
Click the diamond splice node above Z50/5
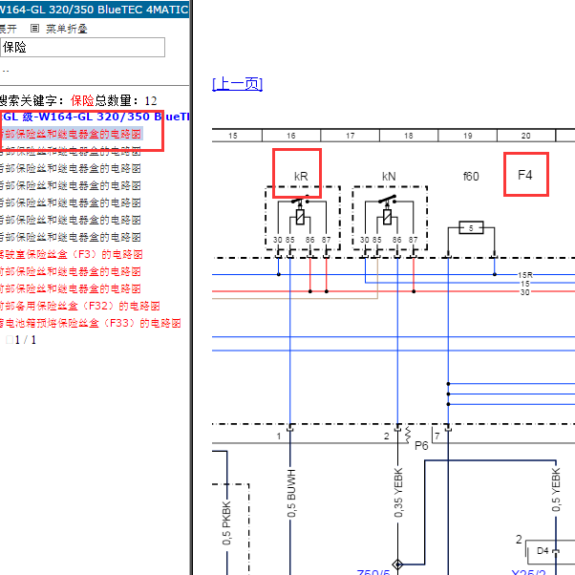[397, 565]
